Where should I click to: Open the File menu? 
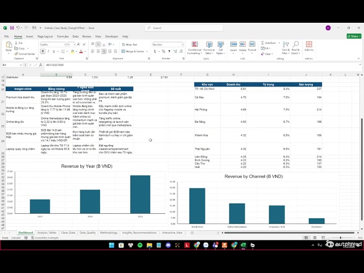click(x=6, y=36)
